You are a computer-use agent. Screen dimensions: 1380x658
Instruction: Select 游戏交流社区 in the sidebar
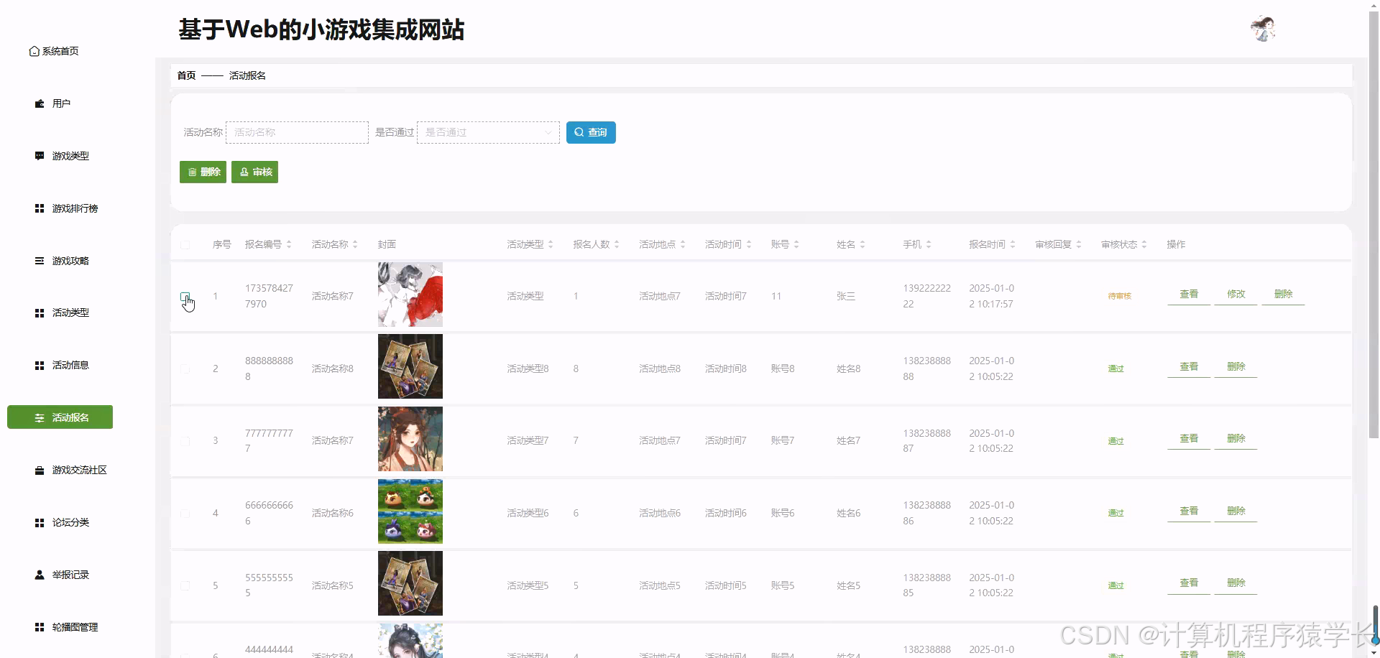tap(39, 470)
